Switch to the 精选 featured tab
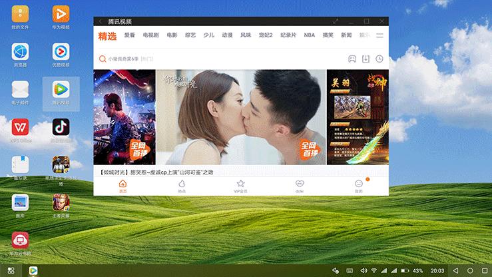 coord(107,36)
